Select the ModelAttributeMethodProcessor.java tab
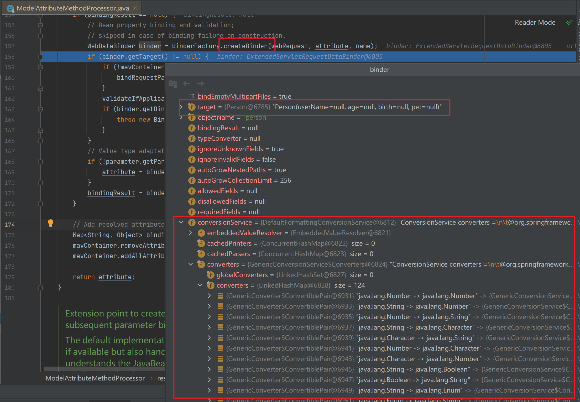This screenshot has height=402, width=580. pyautogui.click(x=72, y=8)
